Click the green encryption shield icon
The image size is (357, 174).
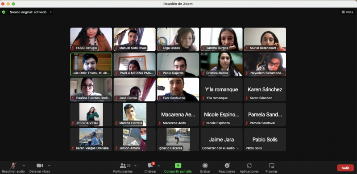pyautogui.click(x=4, y=12)
